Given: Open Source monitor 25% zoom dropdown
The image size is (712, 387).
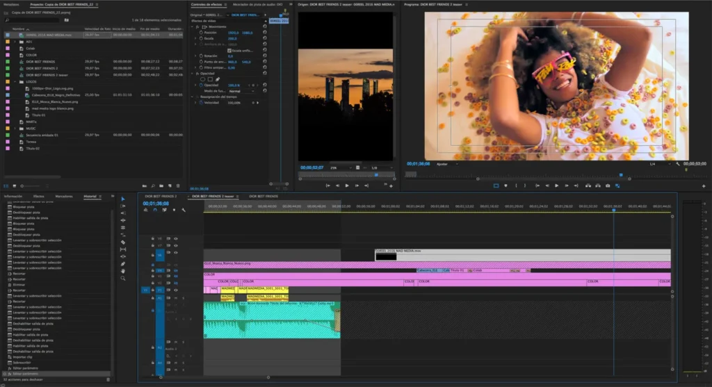Looking at the screenshot, I should click(x=341, y=168).
